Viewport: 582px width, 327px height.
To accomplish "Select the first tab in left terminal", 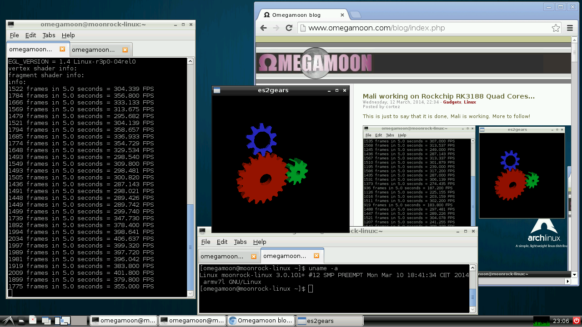I will tap(37, 49).
